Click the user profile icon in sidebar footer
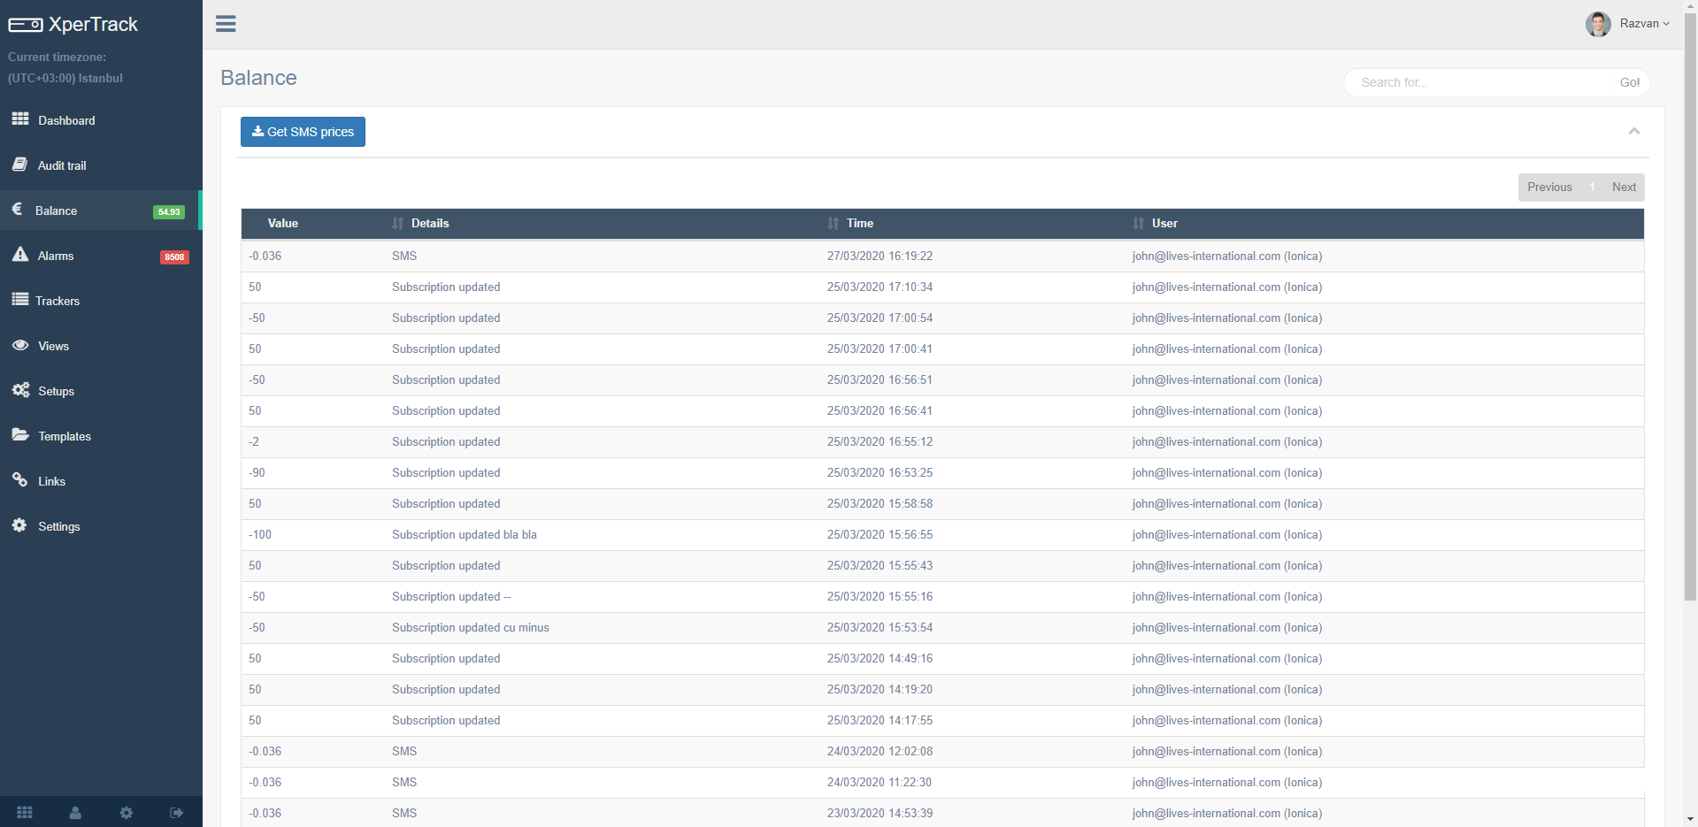1698x827 pixels. tap(75, 812)
